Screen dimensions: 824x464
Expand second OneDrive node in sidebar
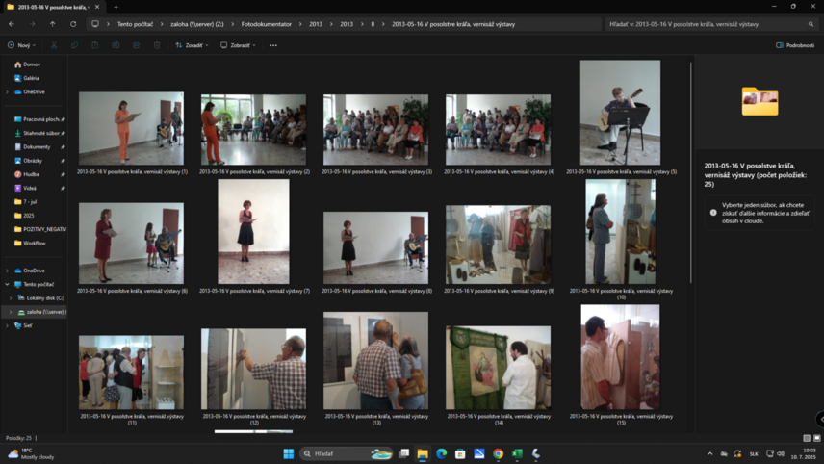point(7,271)
